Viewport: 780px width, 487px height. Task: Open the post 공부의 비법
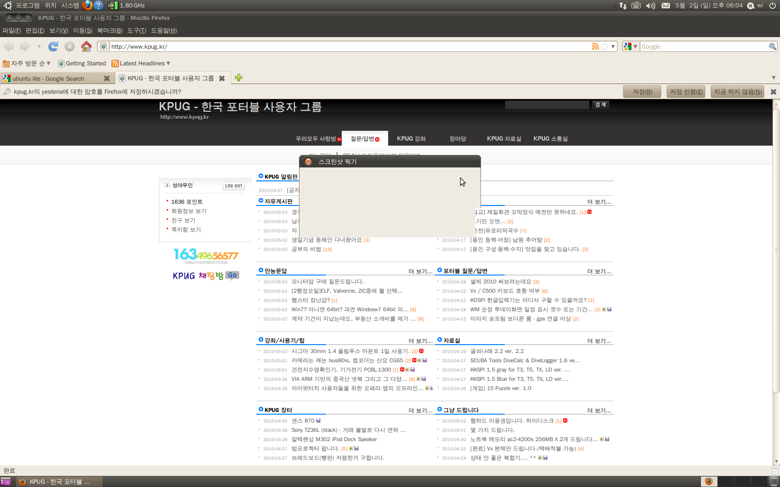(306, 250)
